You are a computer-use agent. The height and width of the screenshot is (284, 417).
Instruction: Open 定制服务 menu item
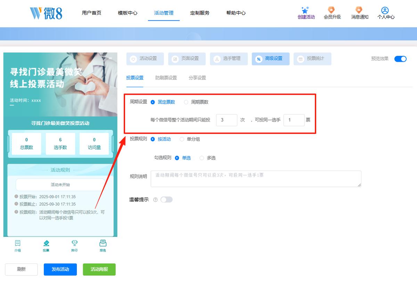(x=200, y=13)
